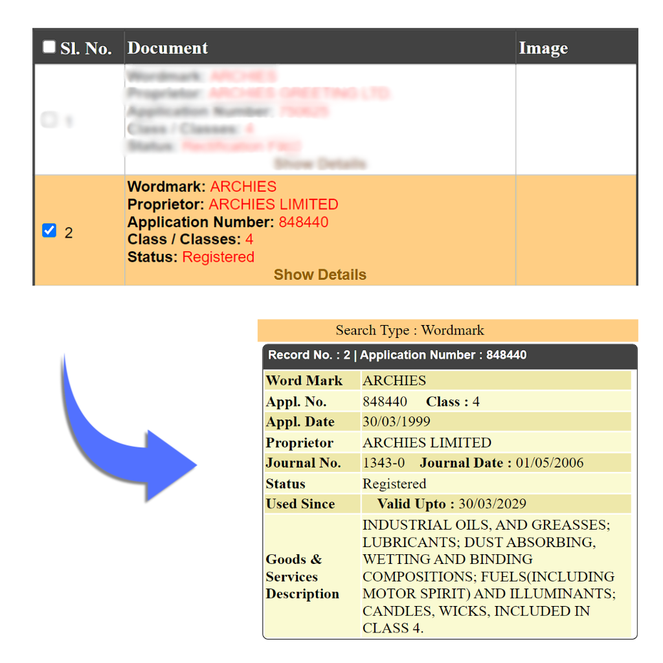
Task: Click proprietor ARCHIES LIMITED in row 2
Action: [273, 205]
